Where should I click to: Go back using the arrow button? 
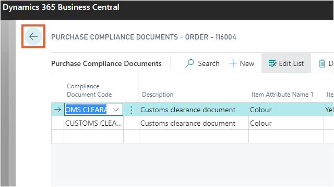(x=33, y=36)
